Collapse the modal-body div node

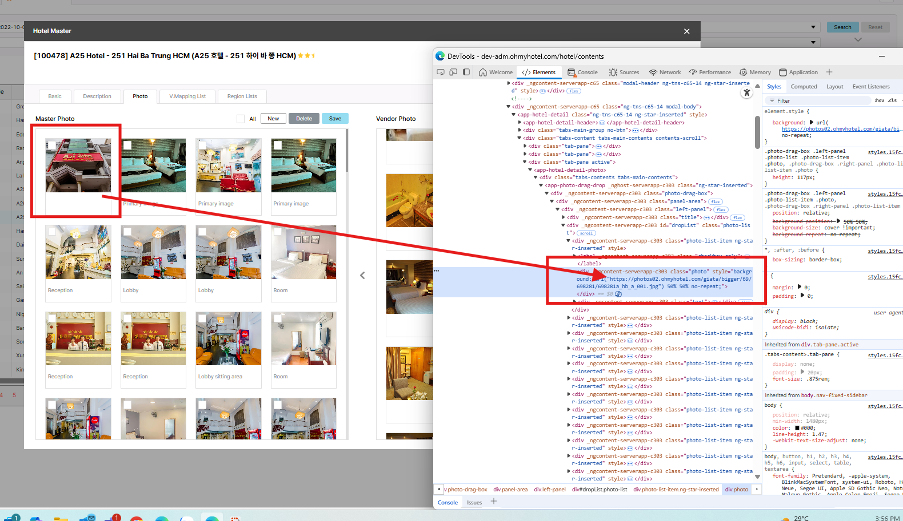[x=509, y=107]
